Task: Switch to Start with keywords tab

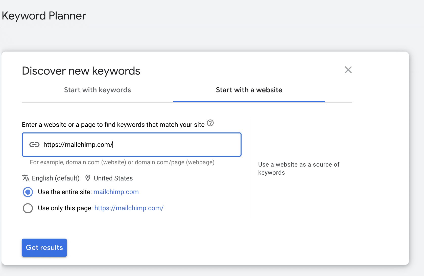Action: point(98,90)
